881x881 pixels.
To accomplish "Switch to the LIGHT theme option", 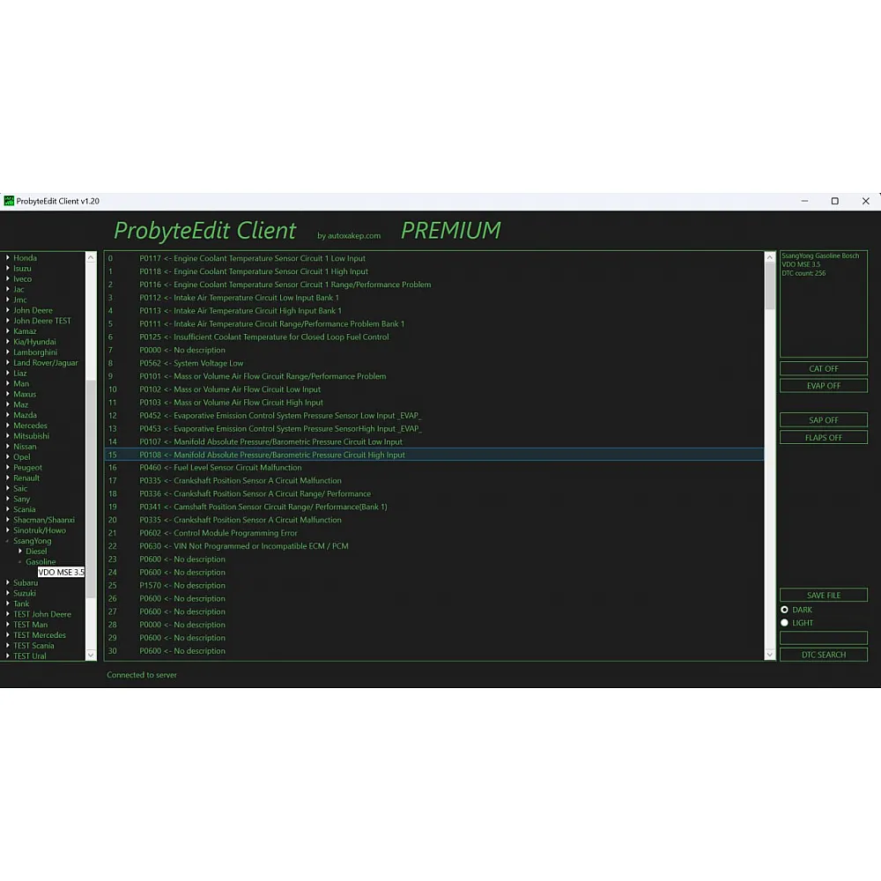I will tap(784, 623).
